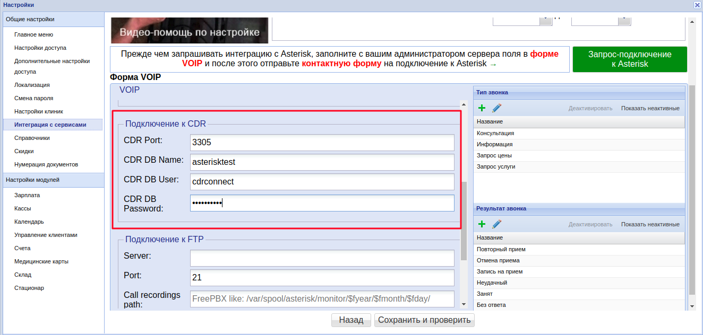Click the Назад button

tap(351, 320)
